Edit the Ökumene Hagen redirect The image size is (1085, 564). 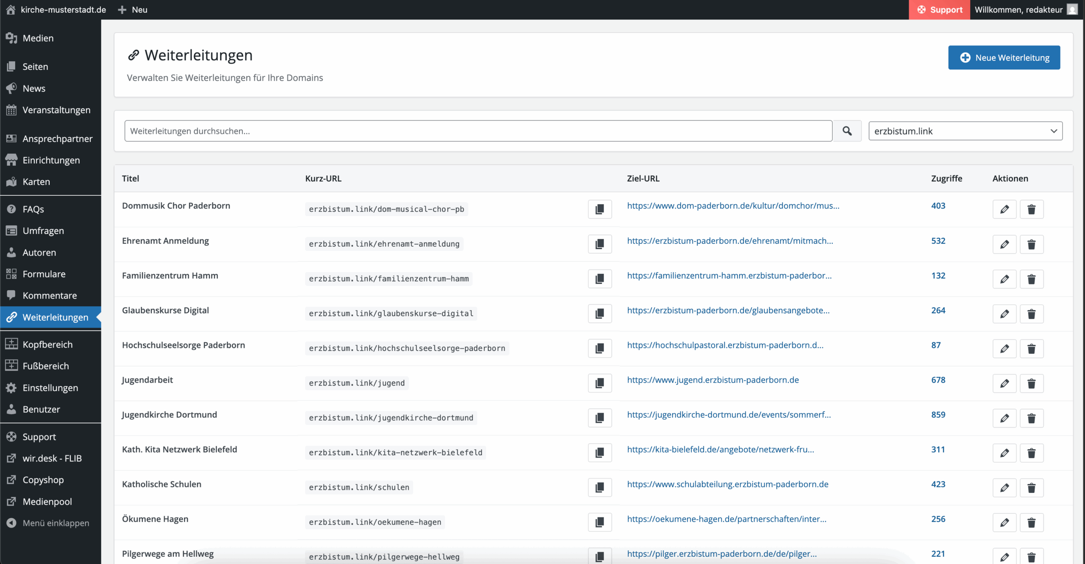pos(1004,522)
